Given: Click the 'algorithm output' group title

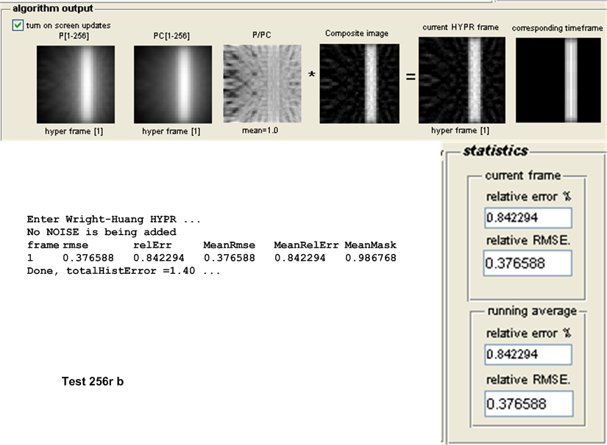Looking at the screenshot, I should (x=52, y=9).
